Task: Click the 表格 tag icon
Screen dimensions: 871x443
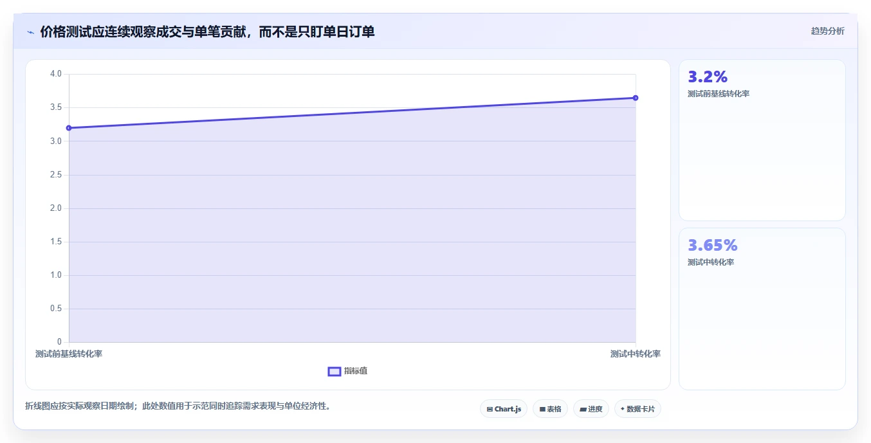Action: point(542,409)
